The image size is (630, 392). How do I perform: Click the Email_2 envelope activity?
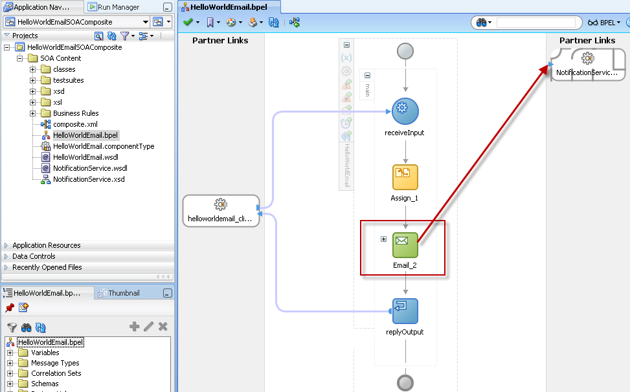pyautogui.click(x=405, y=245)
